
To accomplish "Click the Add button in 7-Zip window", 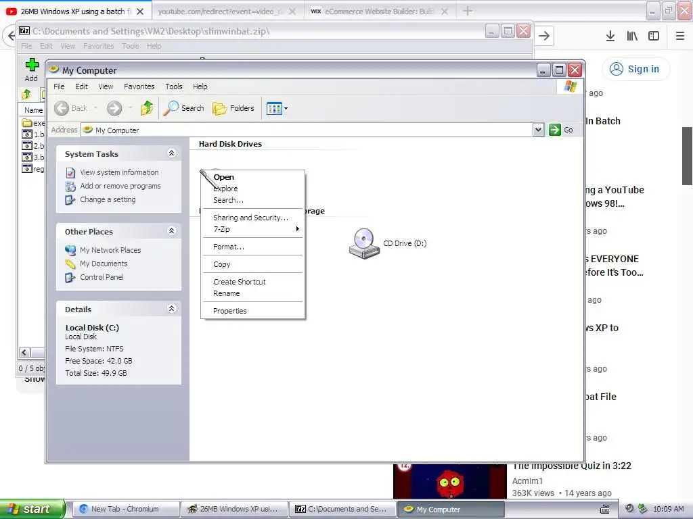I will coord(31,70).
